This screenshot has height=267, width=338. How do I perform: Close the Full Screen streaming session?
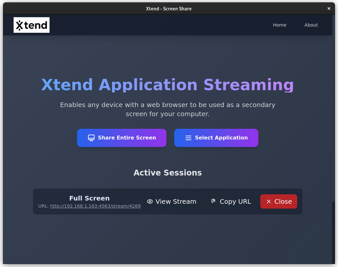pyautogui.click(x=278, y=201)
